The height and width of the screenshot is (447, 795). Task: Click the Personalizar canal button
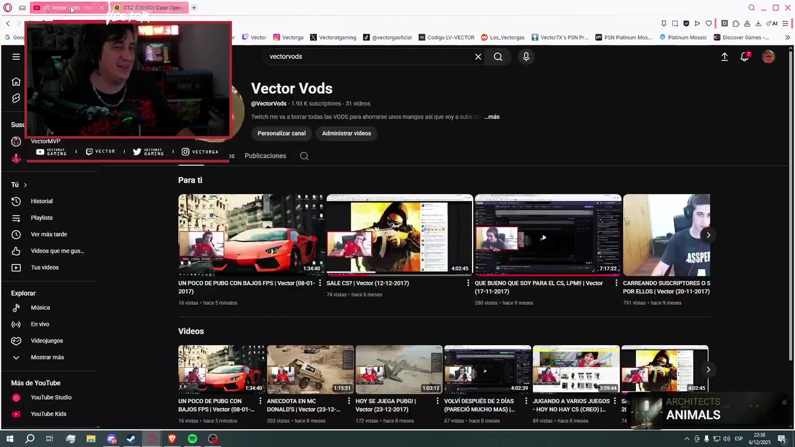[x=282, y=133]
